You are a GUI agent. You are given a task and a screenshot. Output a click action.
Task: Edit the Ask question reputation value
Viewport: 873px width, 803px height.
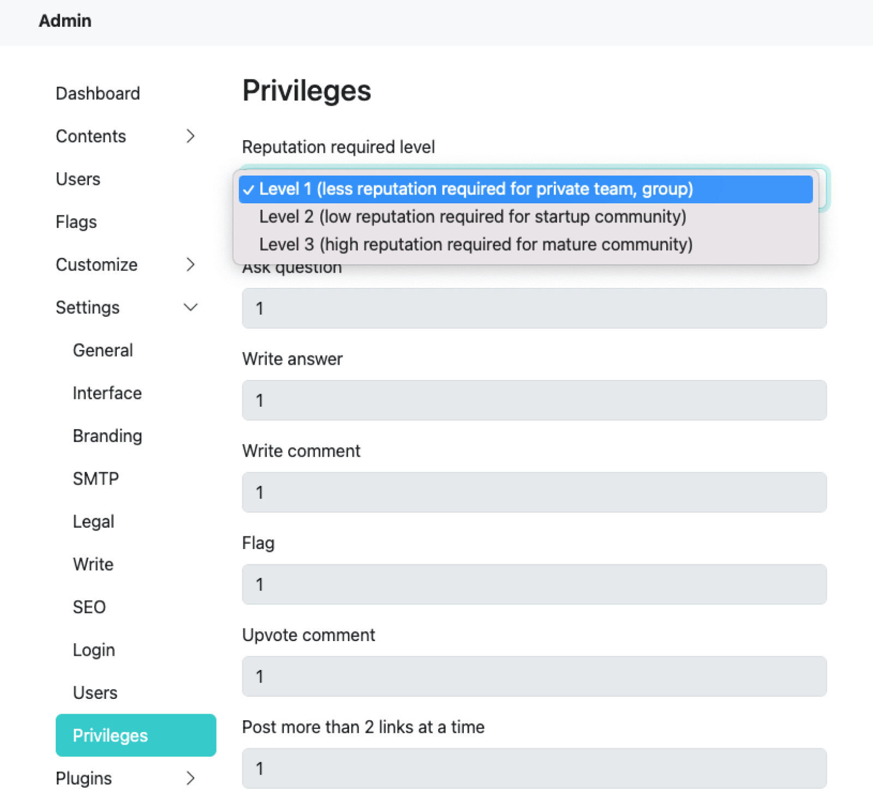[534, 309]
